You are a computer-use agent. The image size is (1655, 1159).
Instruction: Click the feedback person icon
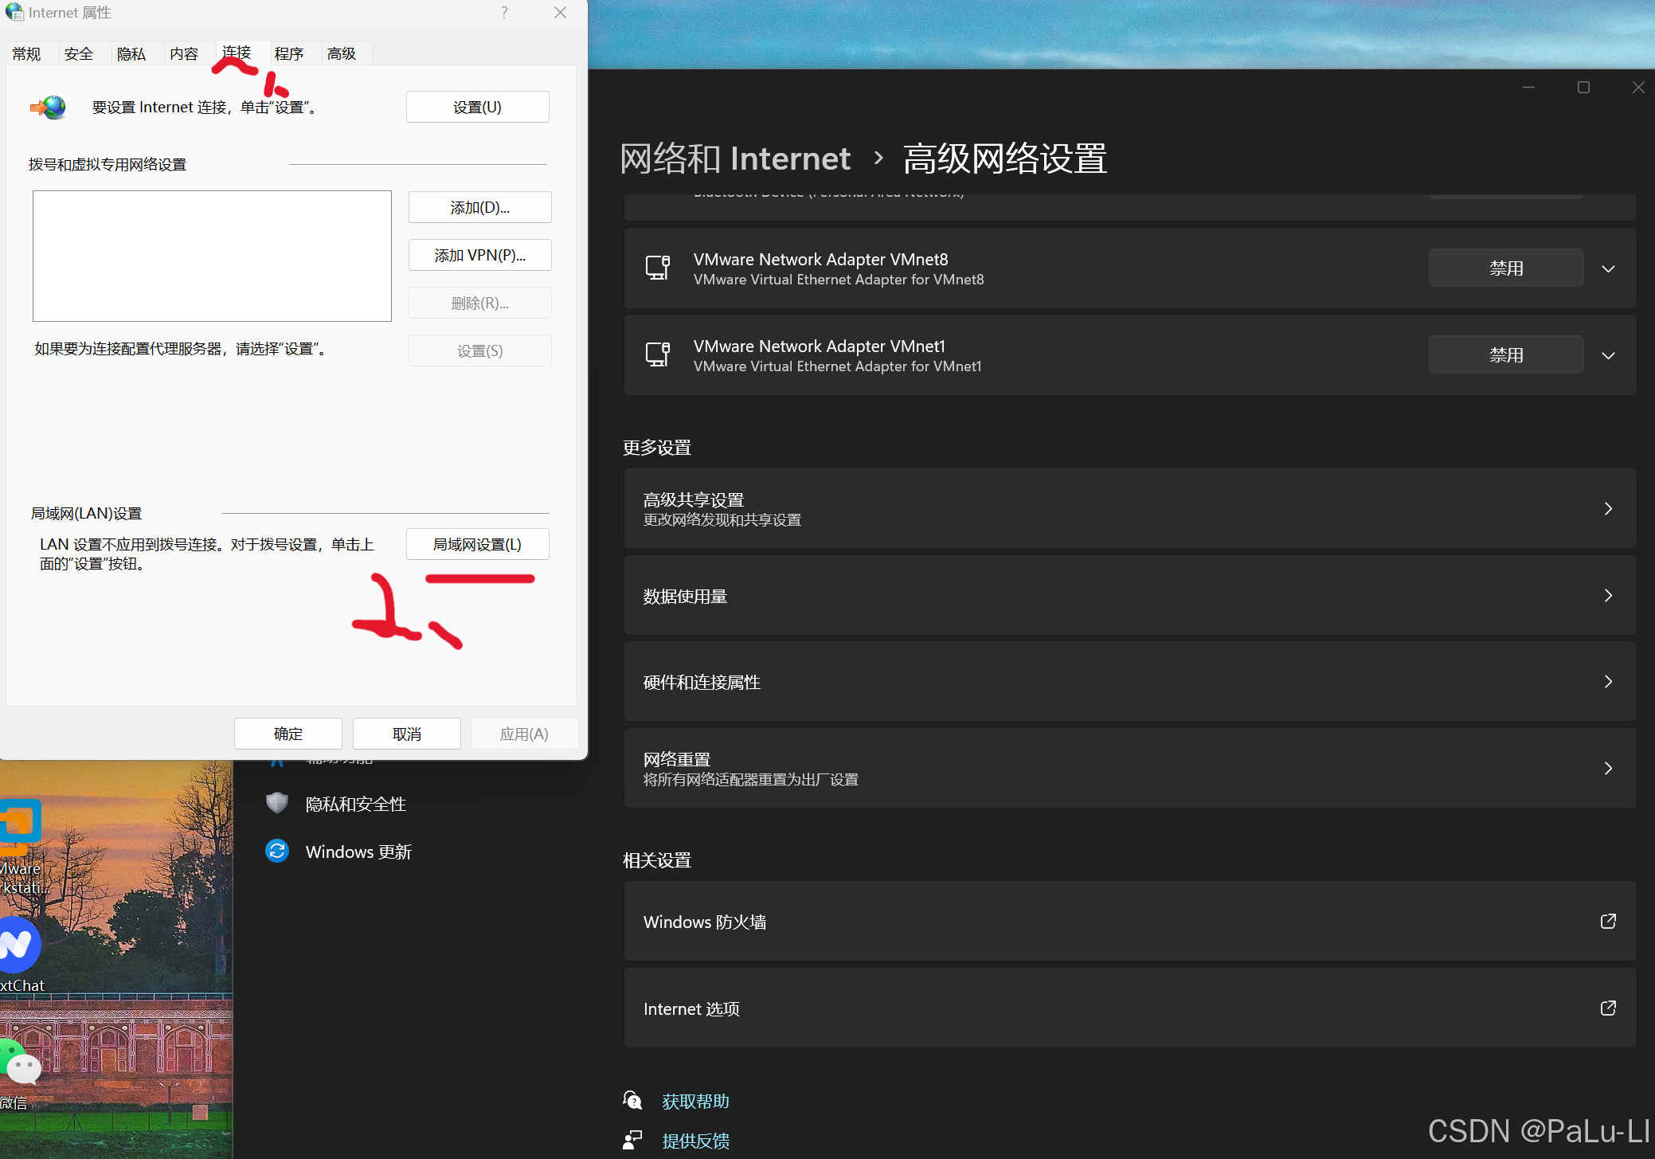[632, 1141]
